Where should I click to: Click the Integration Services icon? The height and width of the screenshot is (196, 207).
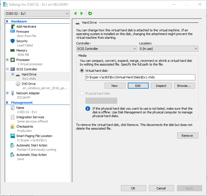click(12, 117)
